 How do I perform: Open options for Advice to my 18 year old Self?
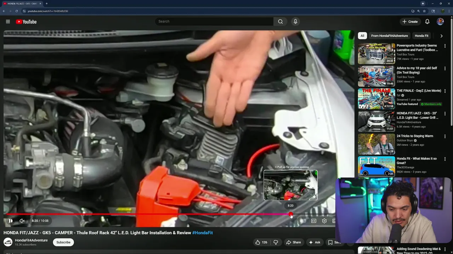(445, 68)
